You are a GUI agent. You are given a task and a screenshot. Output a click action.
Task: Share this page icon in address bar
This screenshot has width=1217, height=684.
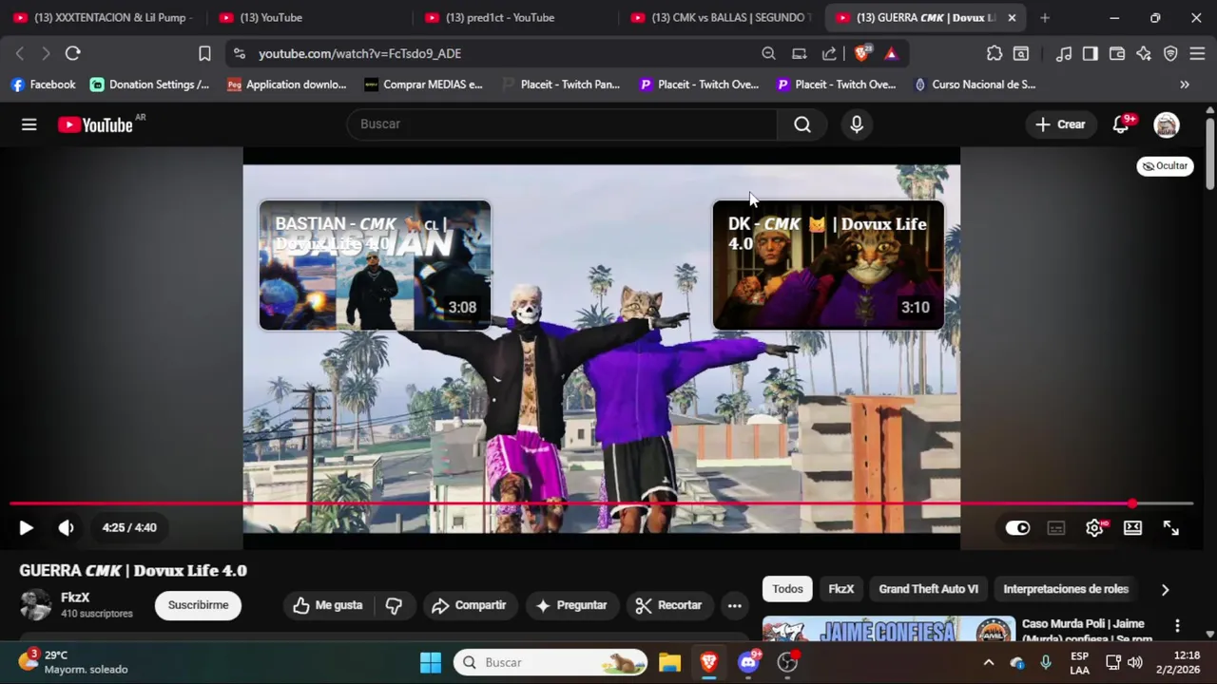coord(830,54)
